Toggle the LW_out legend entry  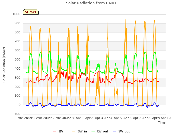click(100, 132)
